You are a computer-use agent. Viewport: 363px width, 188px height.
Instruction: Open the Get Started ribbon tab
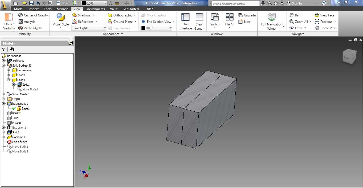(x=131, y=9)
